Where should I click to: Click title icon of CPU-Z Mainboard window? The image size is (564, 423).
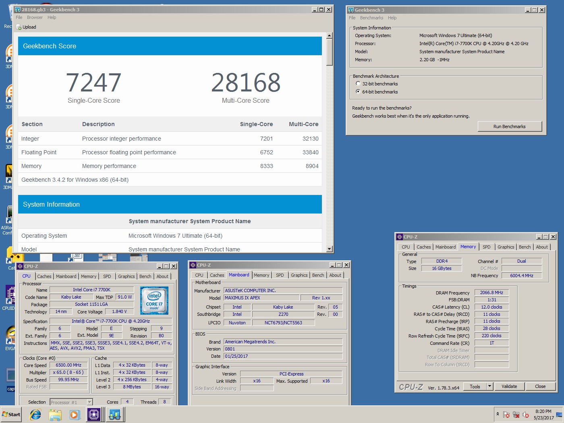pos(193,265)
